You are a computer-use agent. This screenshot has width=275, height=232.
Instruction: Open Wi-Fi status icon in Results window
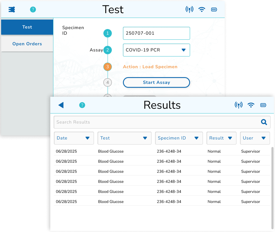click(x=251, y=105)
